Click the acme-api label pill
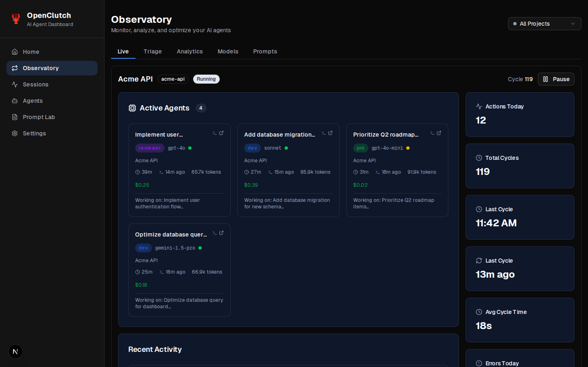The width and height of the screenshot is (588, 367). point(173,79)
